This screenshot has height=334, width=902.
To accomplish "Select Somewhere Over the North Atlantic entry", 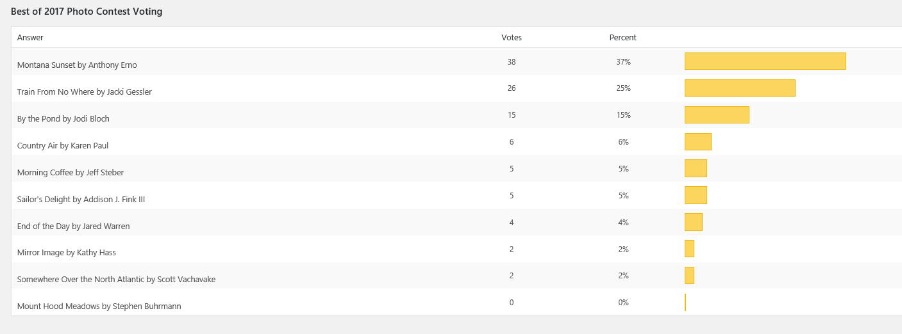I will [116, 280].
